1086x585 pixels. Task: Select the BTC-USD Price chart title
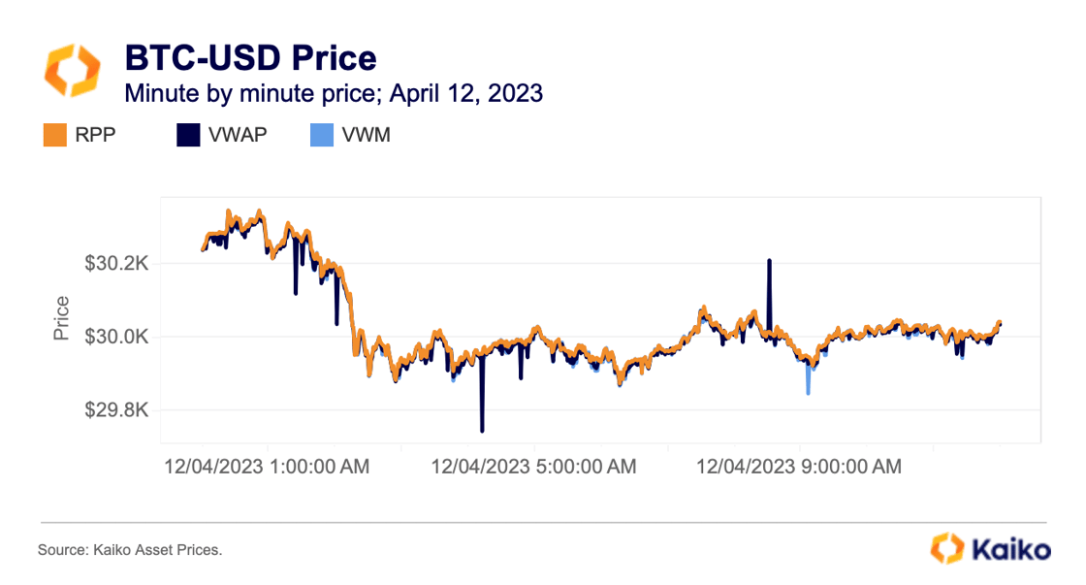[x=250, y=58]
